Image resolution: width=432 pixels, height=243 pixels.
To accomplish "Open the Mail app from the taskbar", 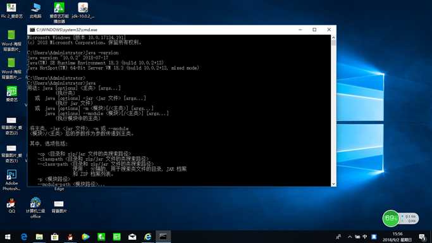I will point(132,237).
